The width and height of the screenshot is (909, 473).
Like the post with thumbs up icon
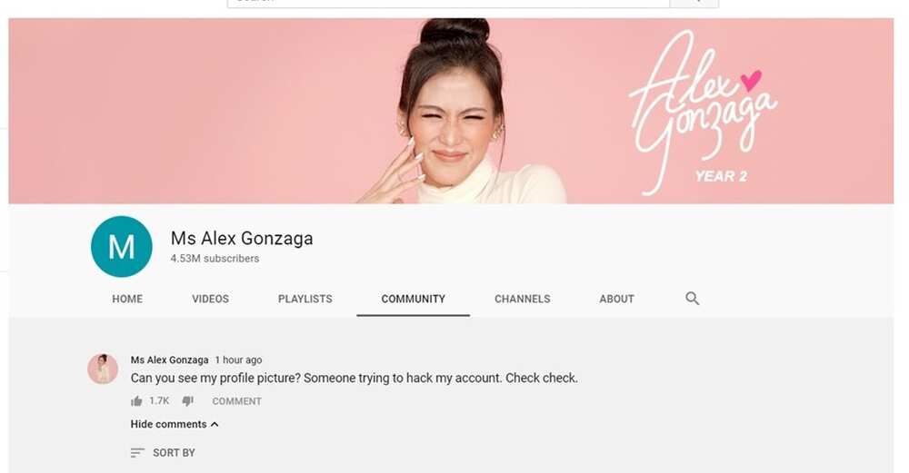pyautogui.click(x=137, y=400)
